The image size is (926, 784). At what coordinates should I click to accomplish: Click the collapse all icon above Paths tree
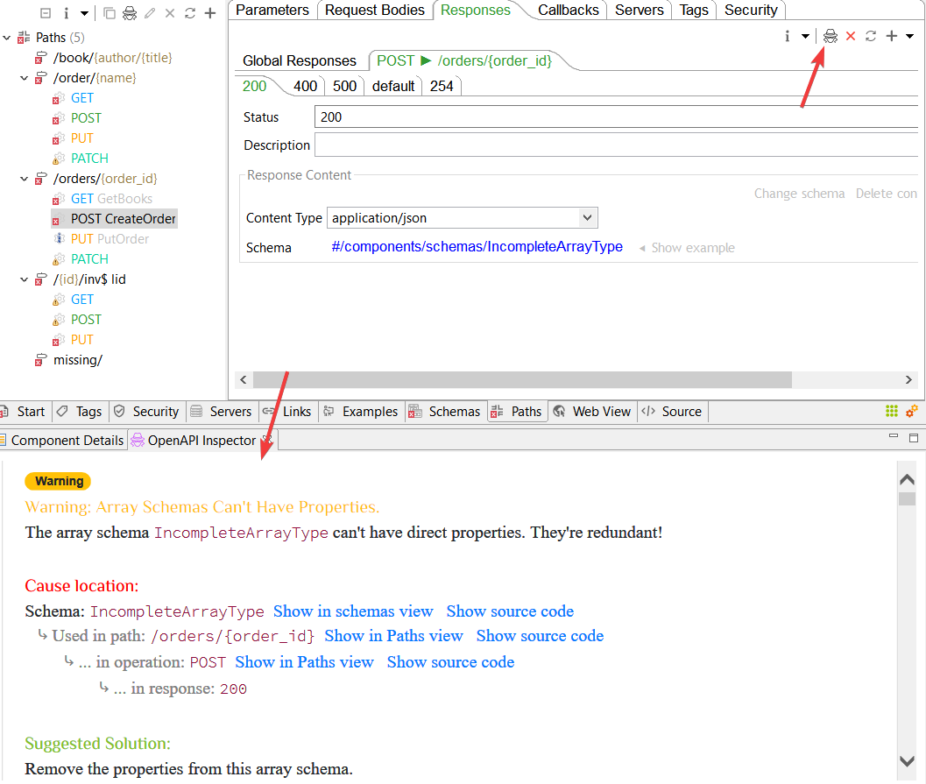(45, 13)
